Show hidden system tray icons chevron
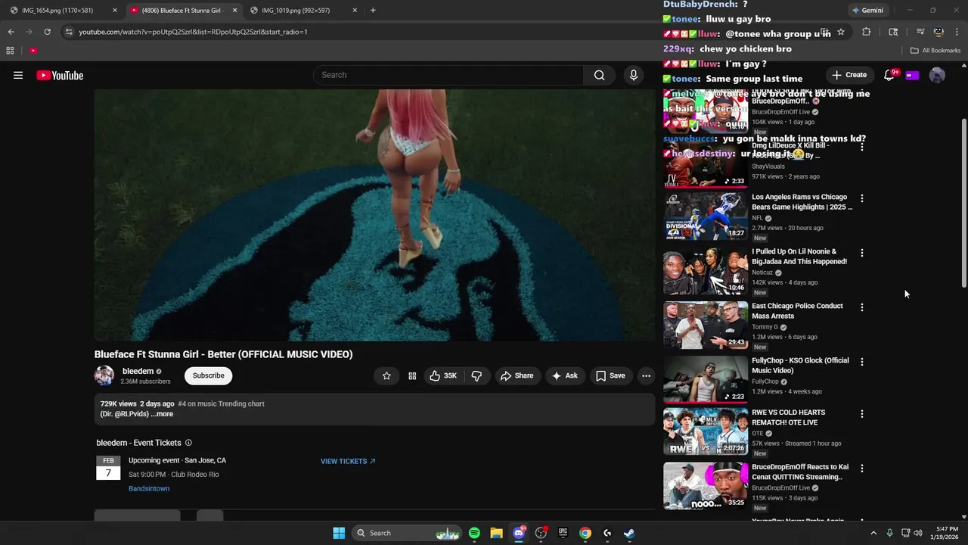The image size is (968, 545). coord(873,533)
